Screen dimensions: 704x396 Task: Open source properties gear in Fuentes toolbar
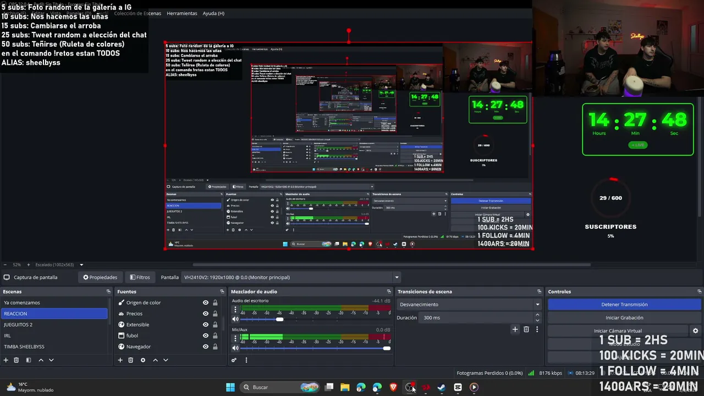pyautogui.click(x=143, y=360)
